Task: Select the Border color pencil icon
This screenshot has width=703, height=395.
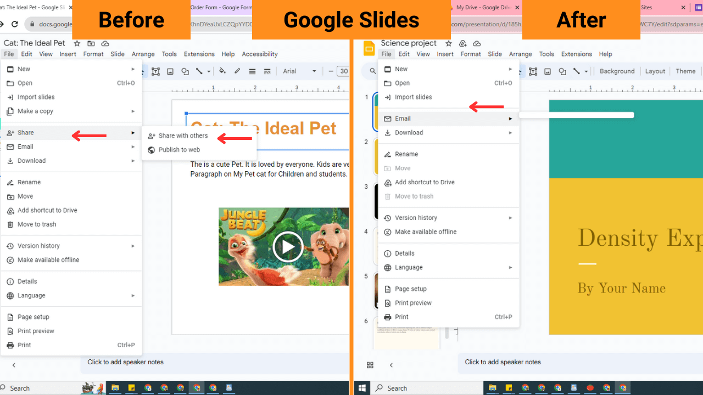Action: tap(237, 71)
